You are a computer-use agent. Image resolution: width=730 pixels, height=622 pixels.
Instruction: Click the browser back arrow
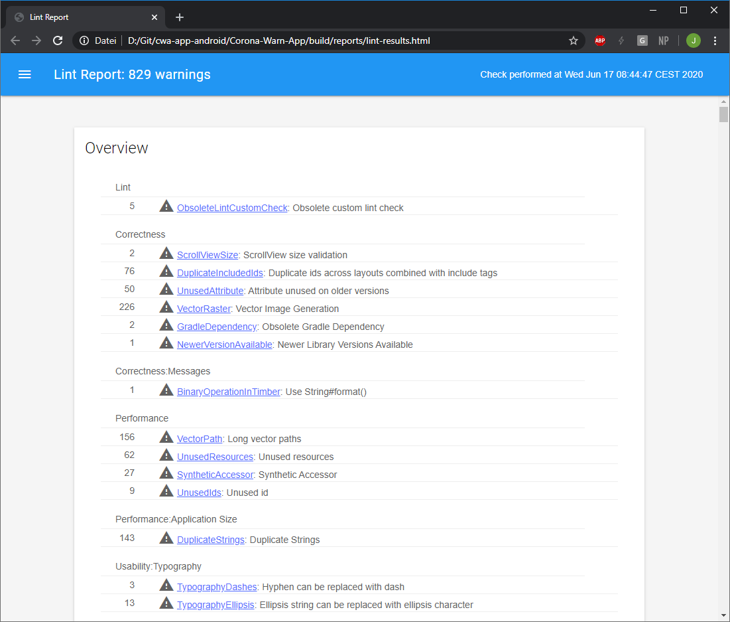click(x=15, y=40)
